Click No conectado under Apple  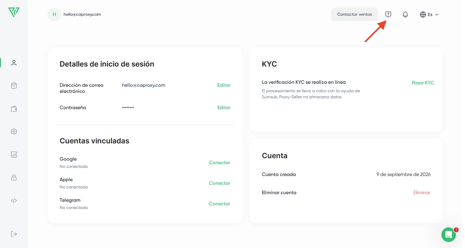click(x=74, y=187)
